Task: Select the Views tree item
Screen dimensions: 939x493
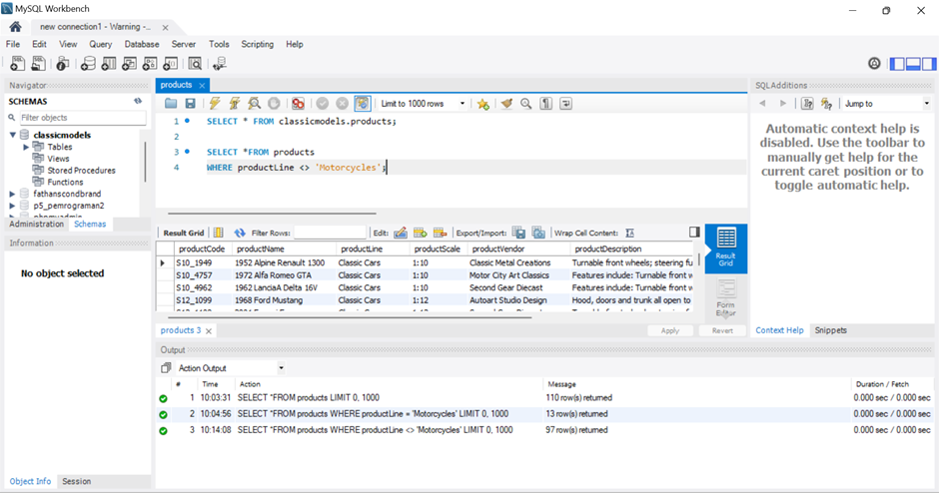Action: (x=58, y=159)
